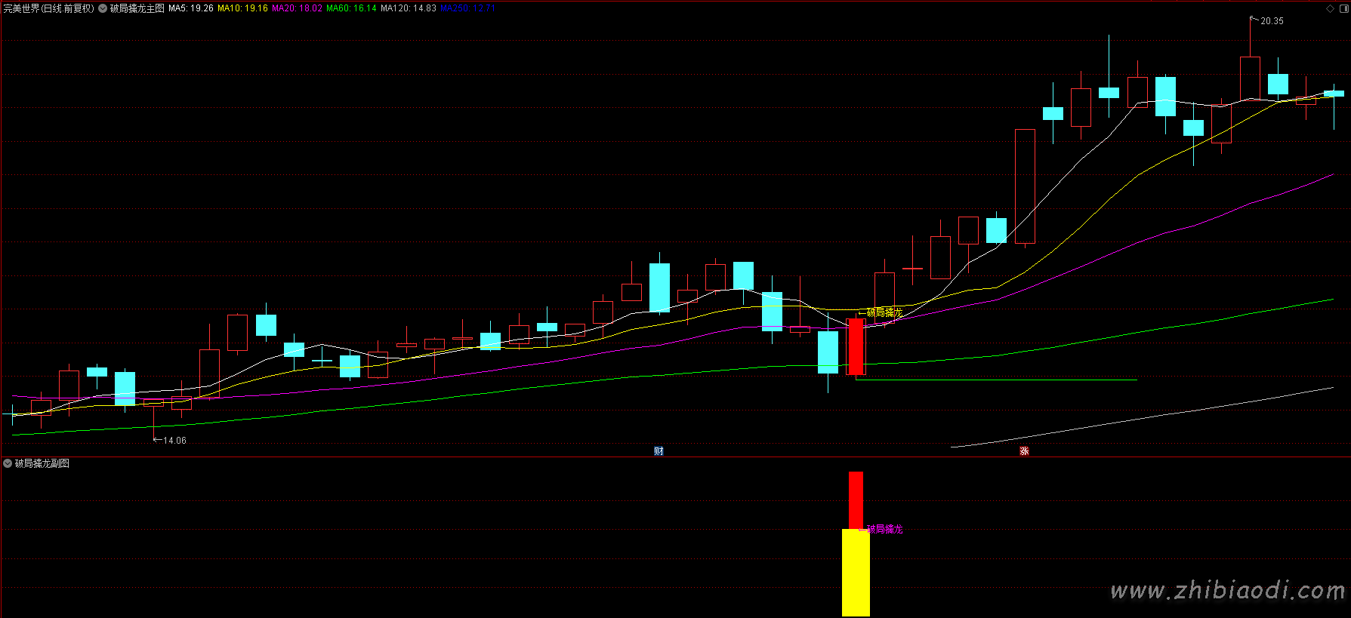Click the magenta 破局擒龙 label in sub-chart

tap(884, 530)
